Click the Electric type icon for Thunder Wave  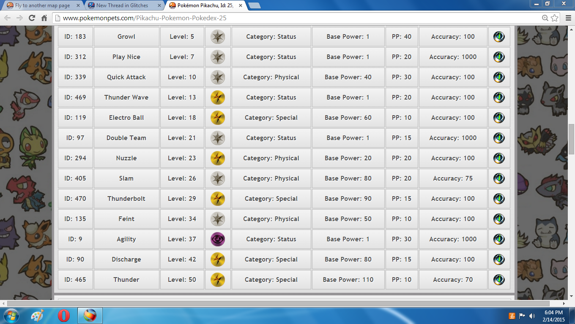(x=218, y=97)
